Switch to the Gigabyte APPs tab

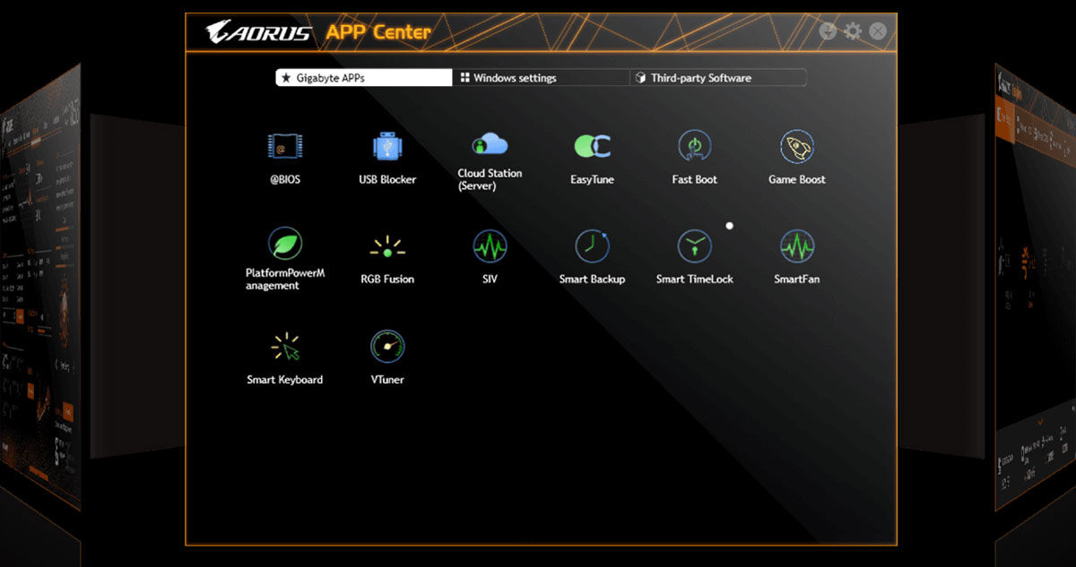(x=363, y=78)
